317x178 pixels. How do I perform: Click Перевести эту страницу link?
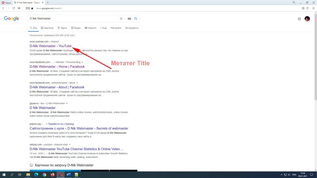click(61, 124)
